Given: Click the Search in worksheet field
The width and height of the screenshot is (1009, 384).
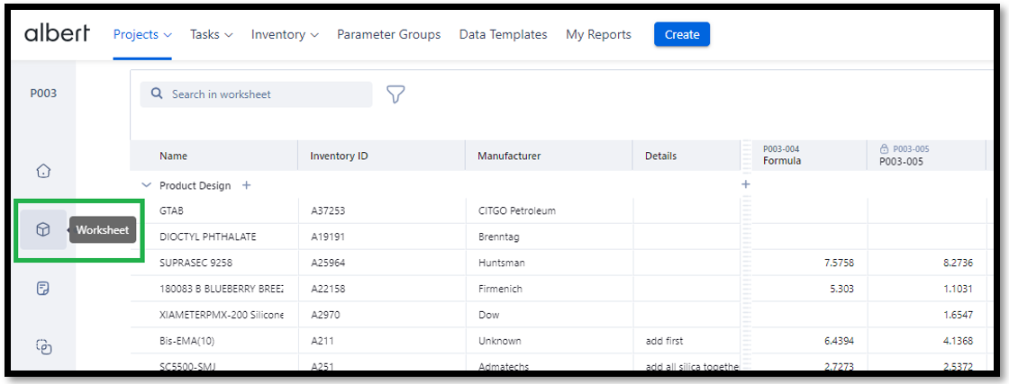Looking at the screenshot, I should (x=261, y=94).
